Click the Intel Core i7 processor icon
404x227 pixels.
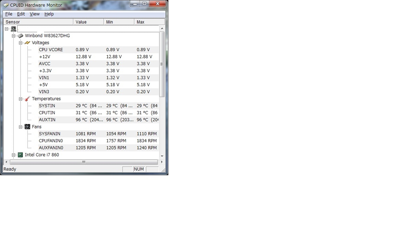21,154
